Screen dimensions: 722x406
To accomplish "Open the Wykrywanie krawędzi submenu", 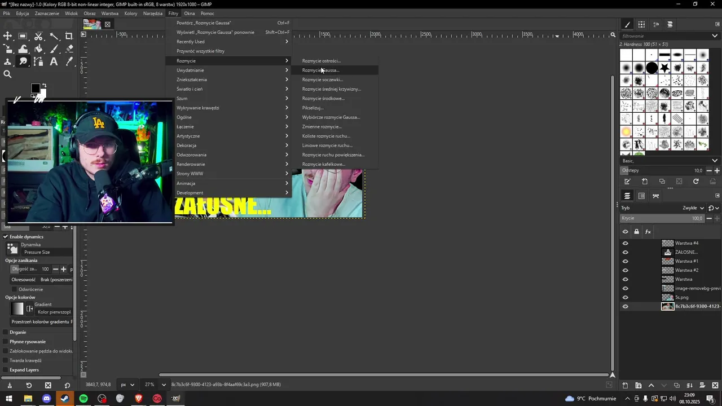I will pos(228,108).
